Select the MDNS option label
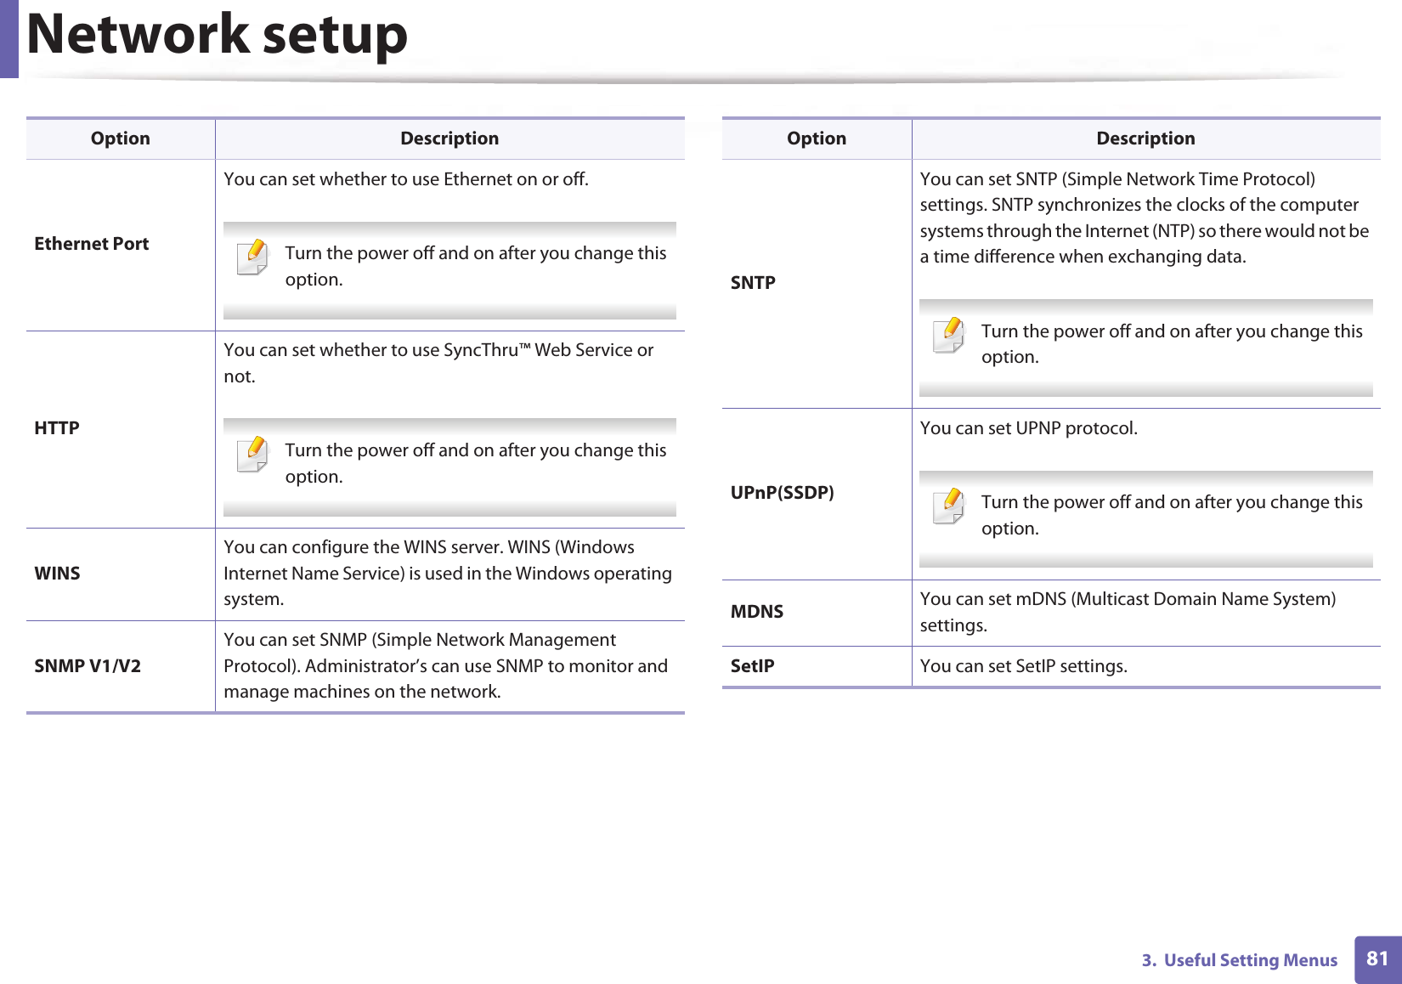This screenshot has height=984, width=1402. point(757,612)
